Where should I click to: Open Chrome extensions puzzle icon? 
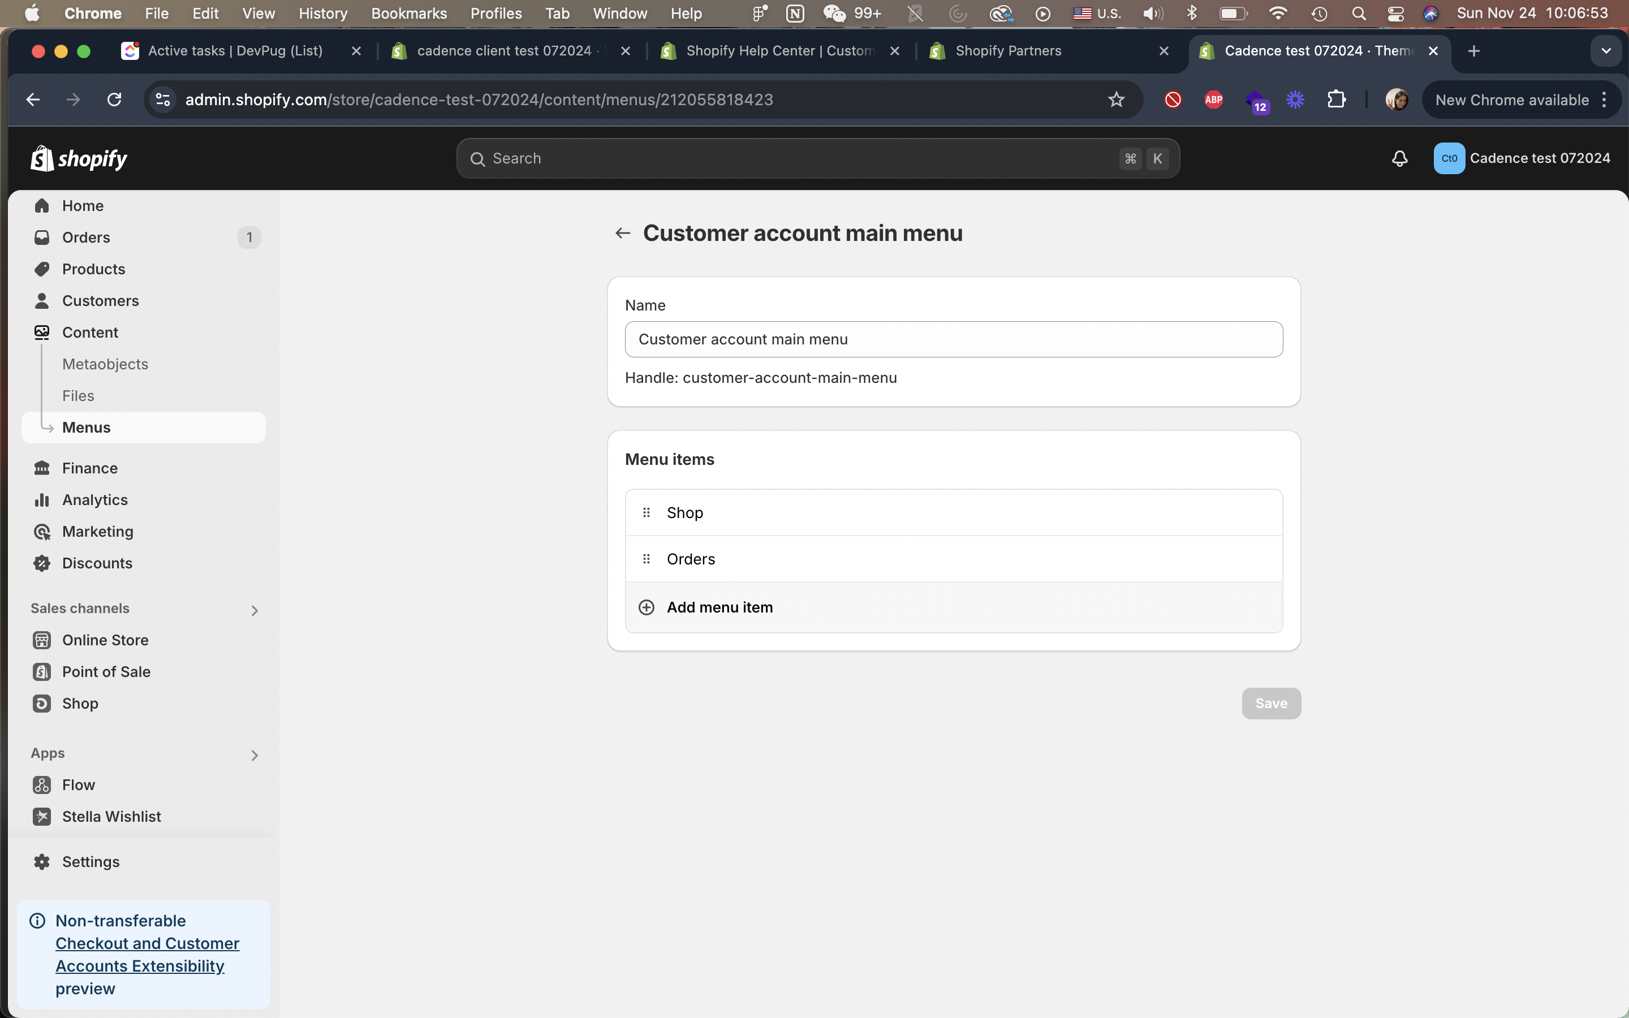1336,100
